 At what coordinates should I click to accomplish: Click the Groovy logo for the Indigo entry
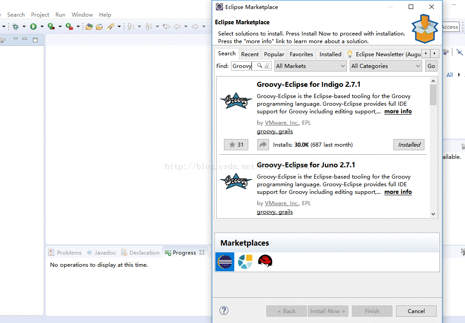click(236, 101)
